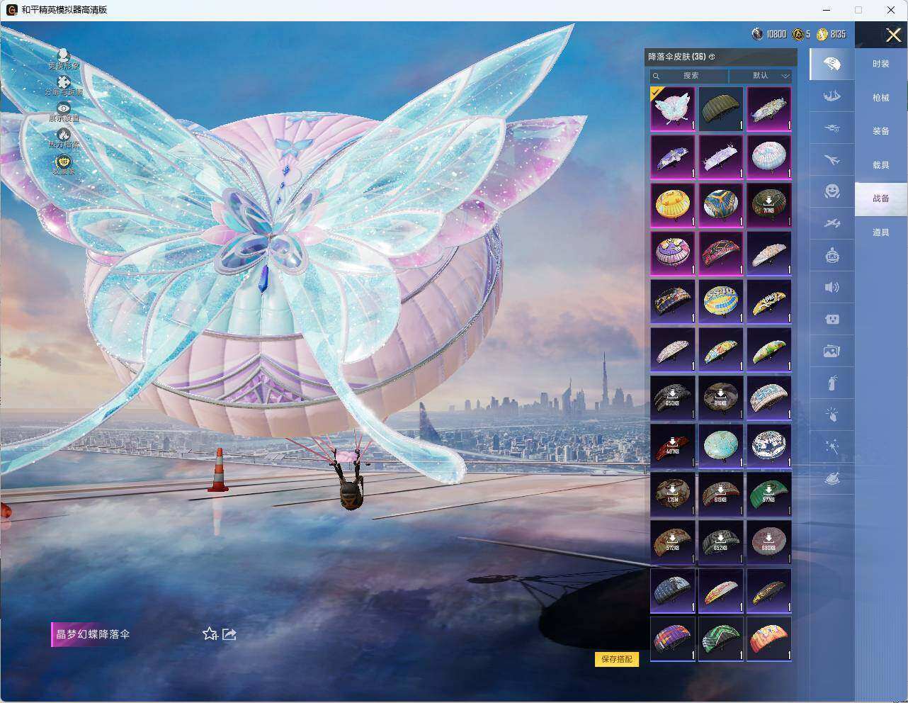908x703 pixels.
Task: Click the gold coin 8135 currency icon
Action: point(822,34)
